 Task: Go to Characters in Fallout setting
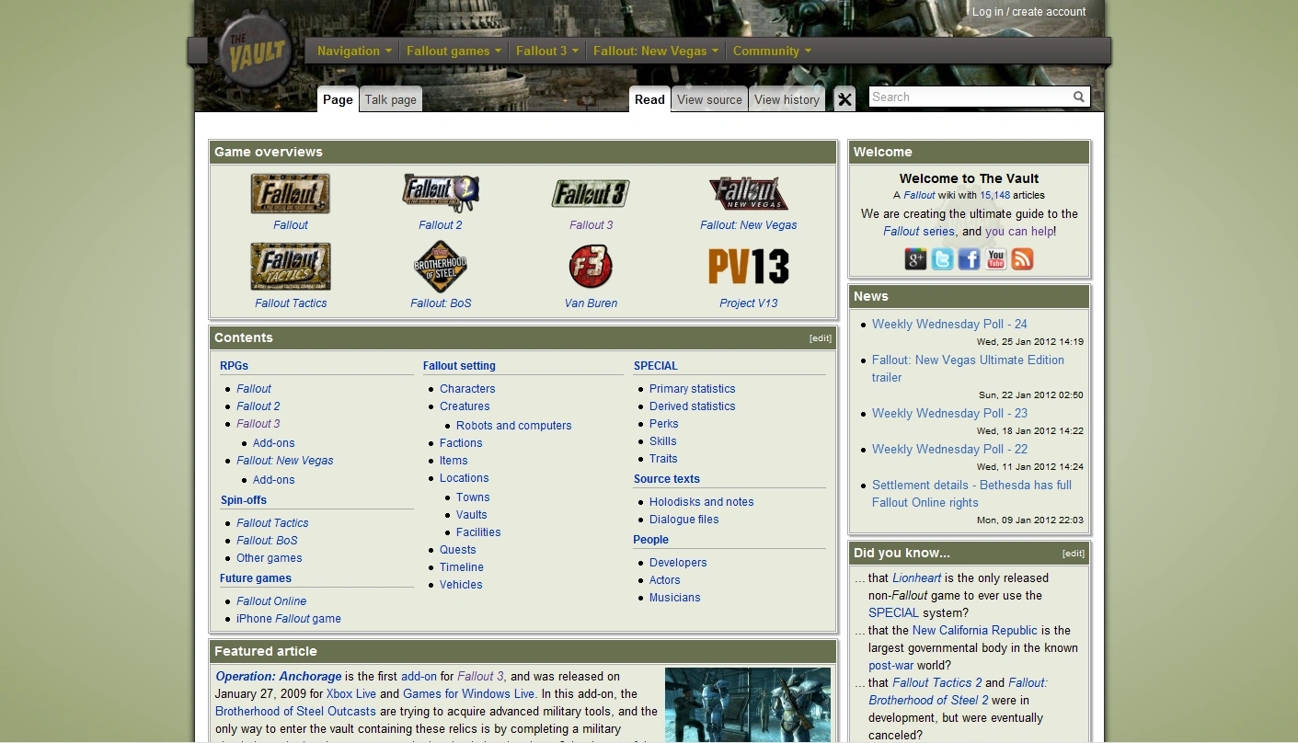(467, 389)
